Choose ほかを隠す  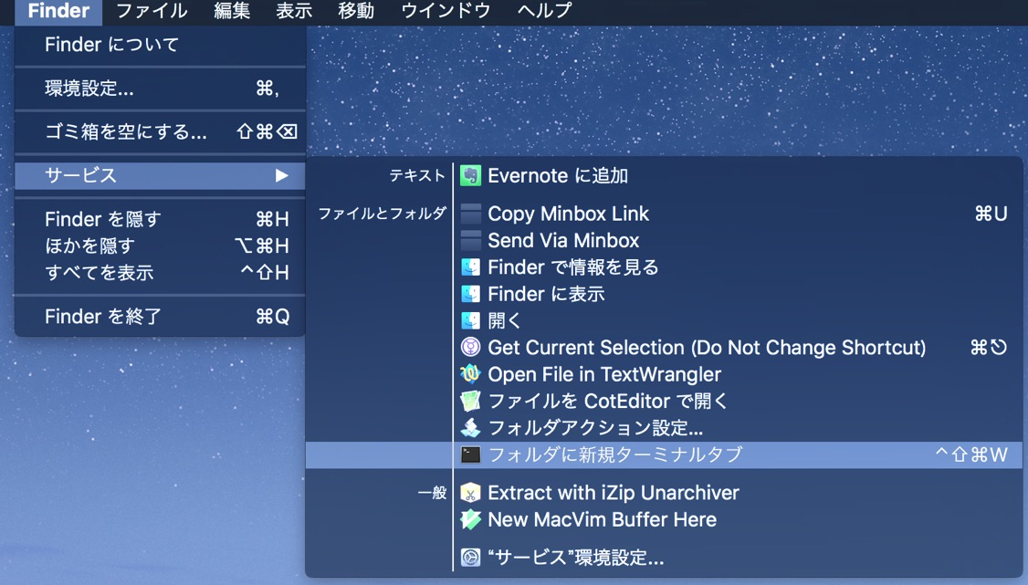tap(160, 245)
